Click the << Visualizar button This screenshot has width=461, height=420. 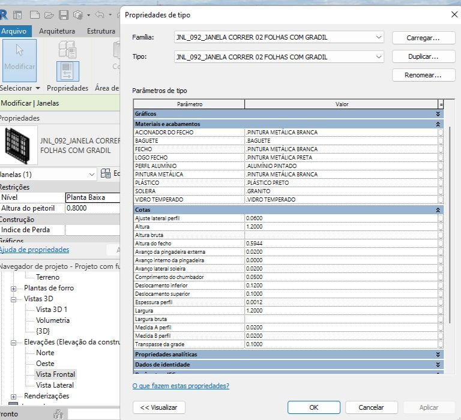tap(158, 407)
